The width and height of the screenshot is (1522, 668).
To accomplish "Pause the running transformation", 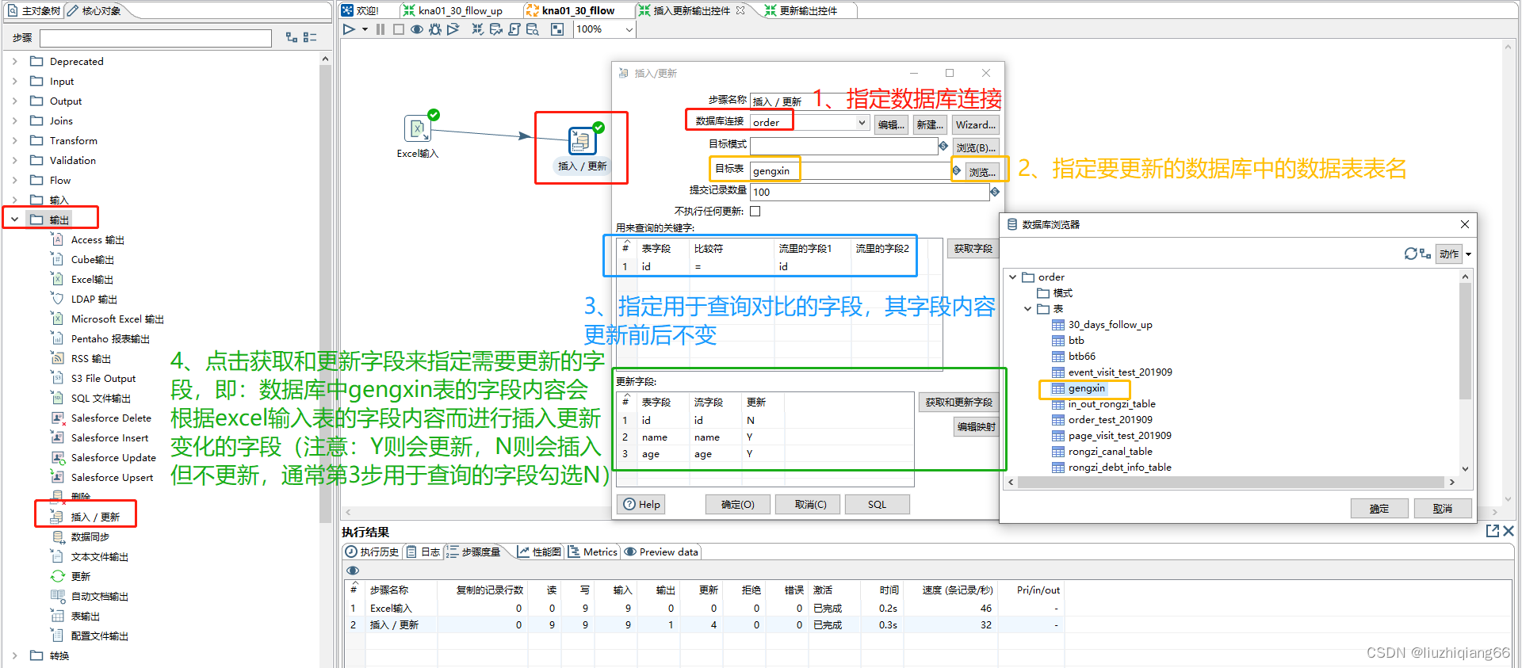I will [x=380, y=29].
